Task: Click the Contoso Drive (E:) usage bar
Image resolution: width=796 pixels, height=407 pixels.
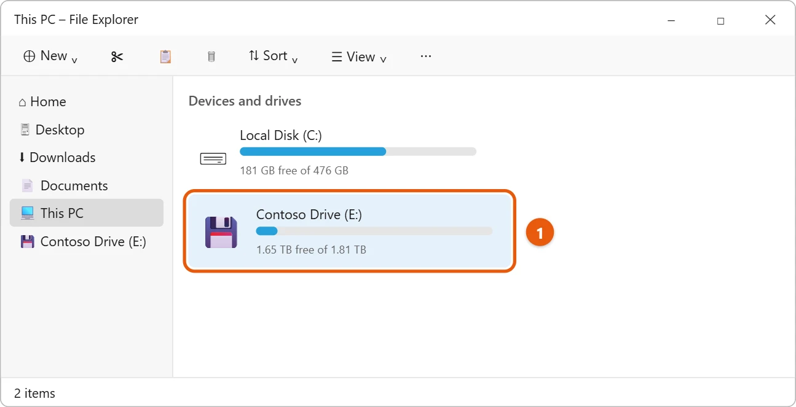Action: point(374,231)
